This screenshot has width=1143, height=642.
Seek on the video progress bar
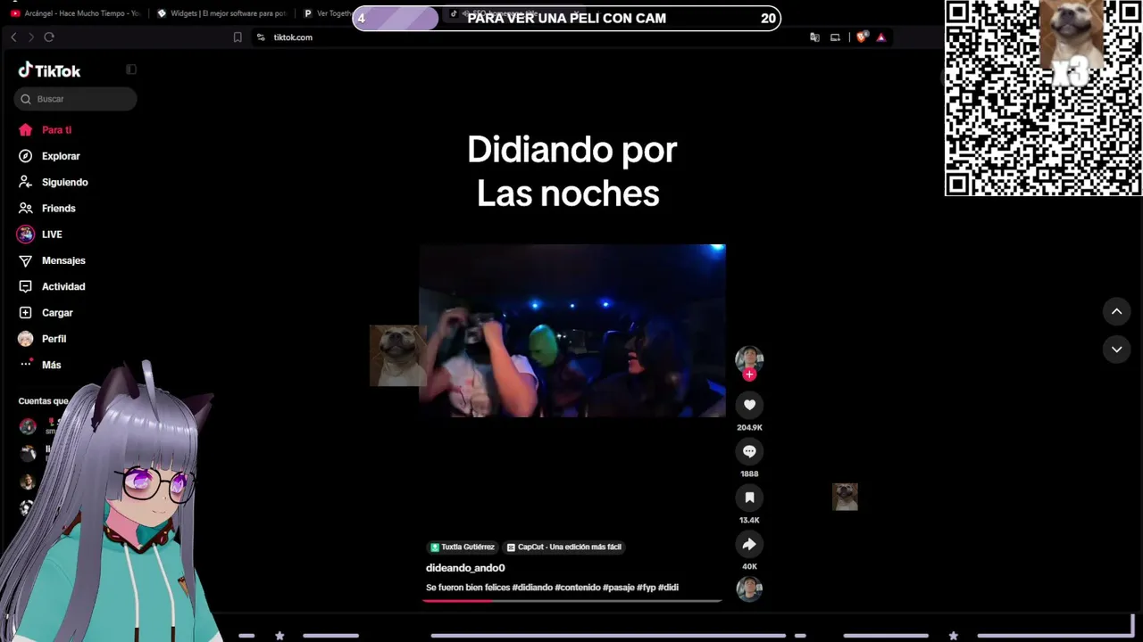tap(572, 601)
